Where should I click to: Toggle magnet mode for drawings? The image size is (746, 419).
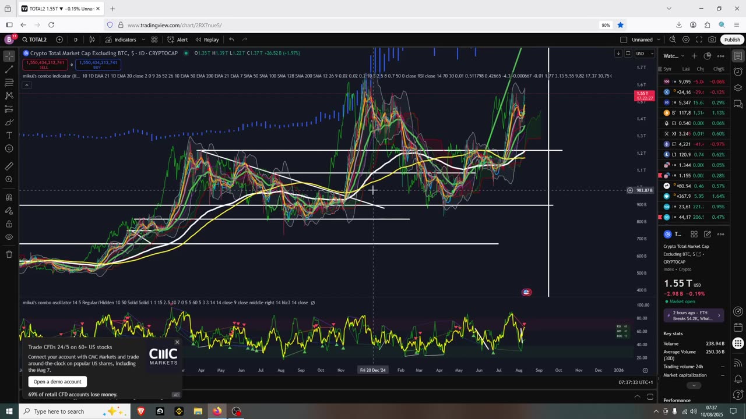pos(9,197)
